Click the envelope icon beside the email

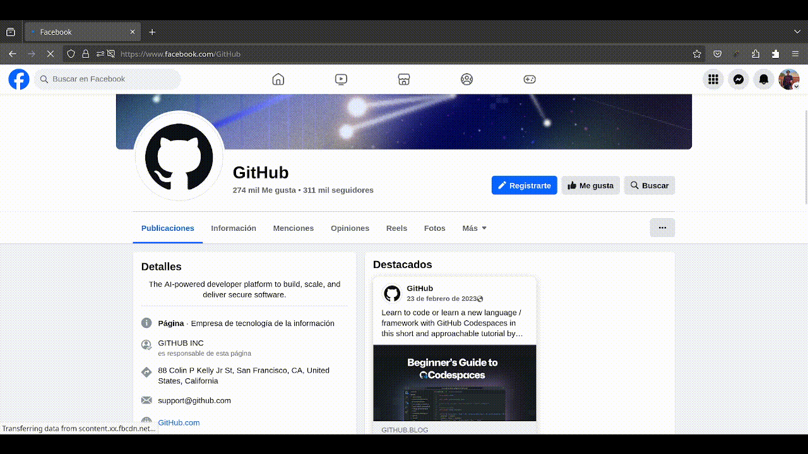146,400
